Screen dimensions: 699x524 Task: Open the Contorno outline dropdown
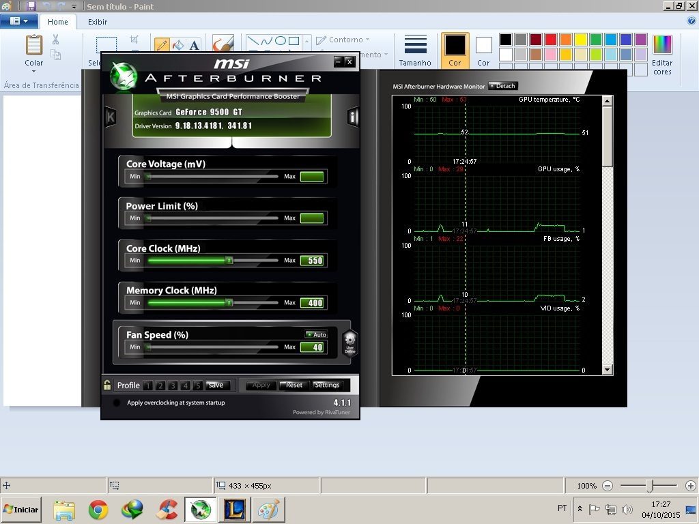[343, 40]
